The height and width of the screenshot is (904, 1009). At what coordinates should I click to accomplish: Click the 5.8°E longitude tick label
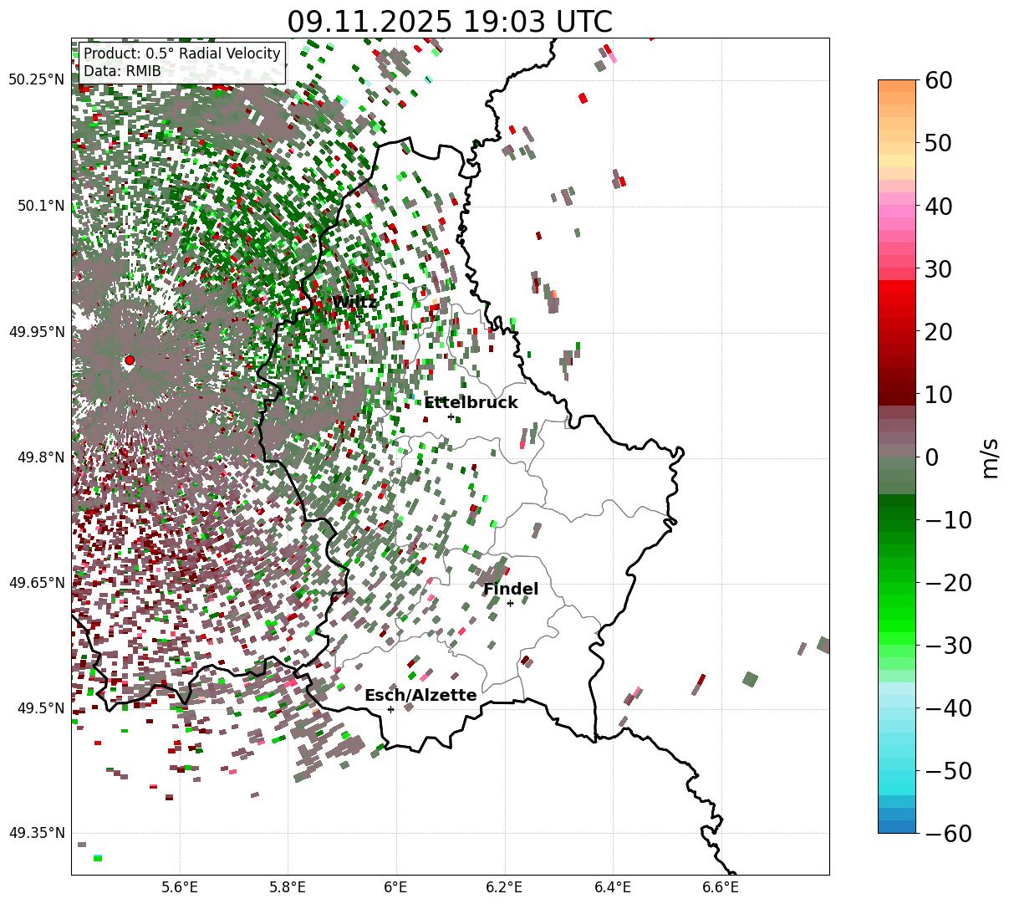(x=288, y=888)
